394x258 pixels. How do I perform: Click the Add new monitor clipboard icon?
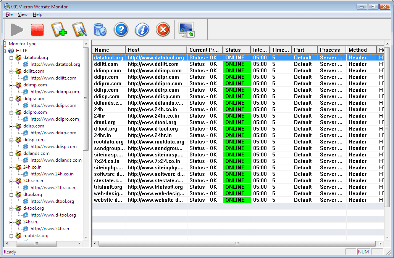point(59,29)
